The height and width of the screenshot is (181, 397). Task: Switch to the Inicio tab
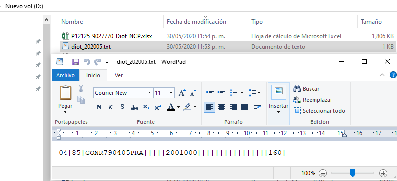coord(93,75)
